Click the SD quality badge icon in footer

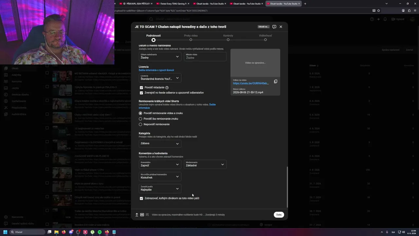coord(142,215)
